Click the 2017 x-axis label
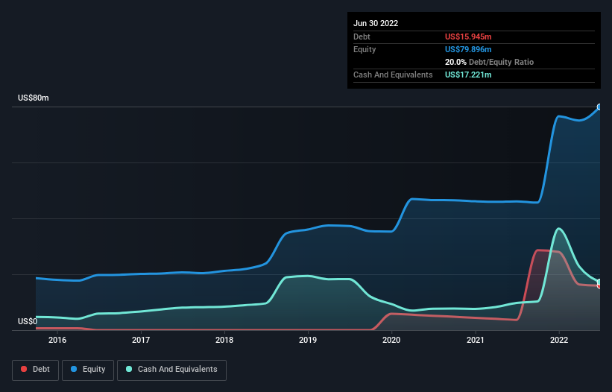This screenshot has width=612, height=392. point(141,340)
